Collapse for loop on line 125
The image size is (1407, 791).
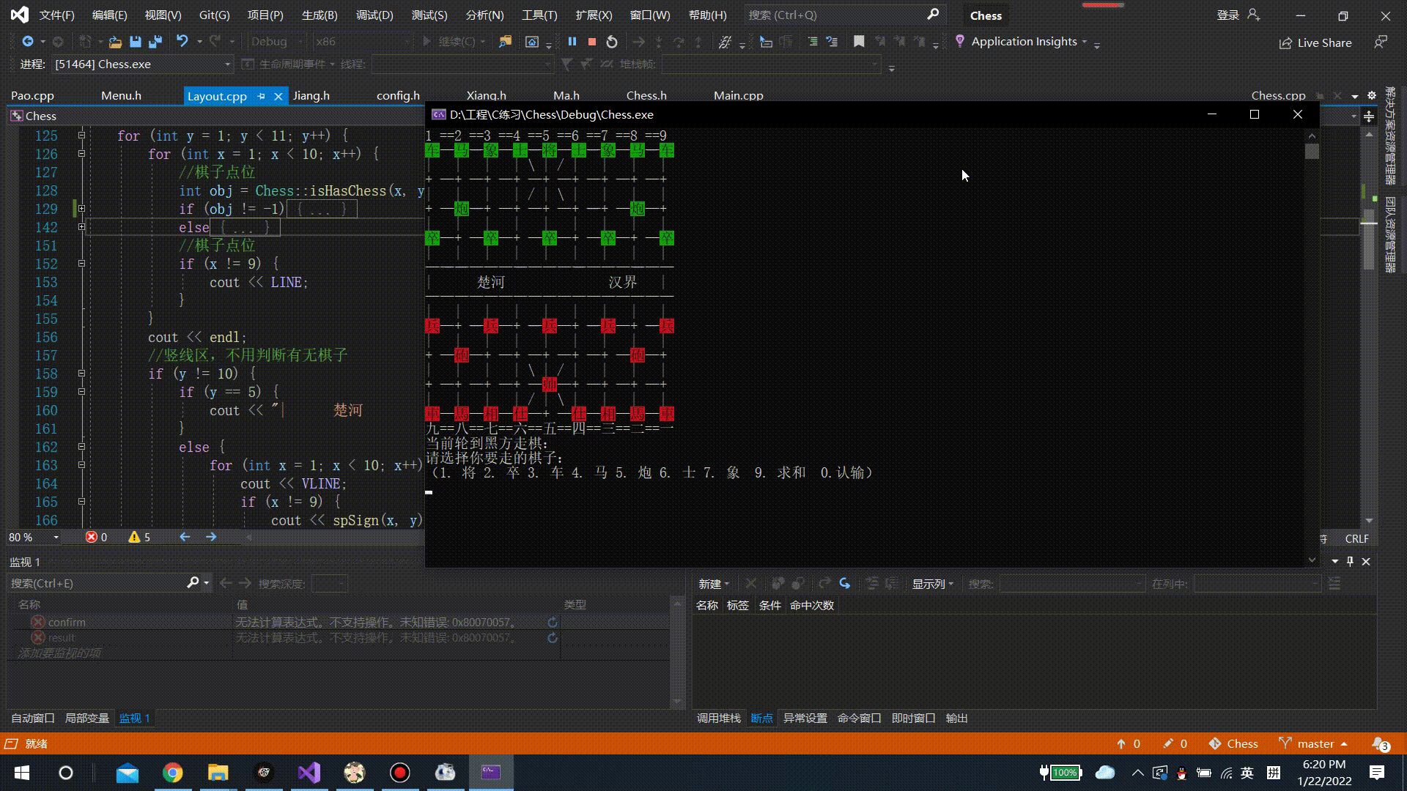81,135
